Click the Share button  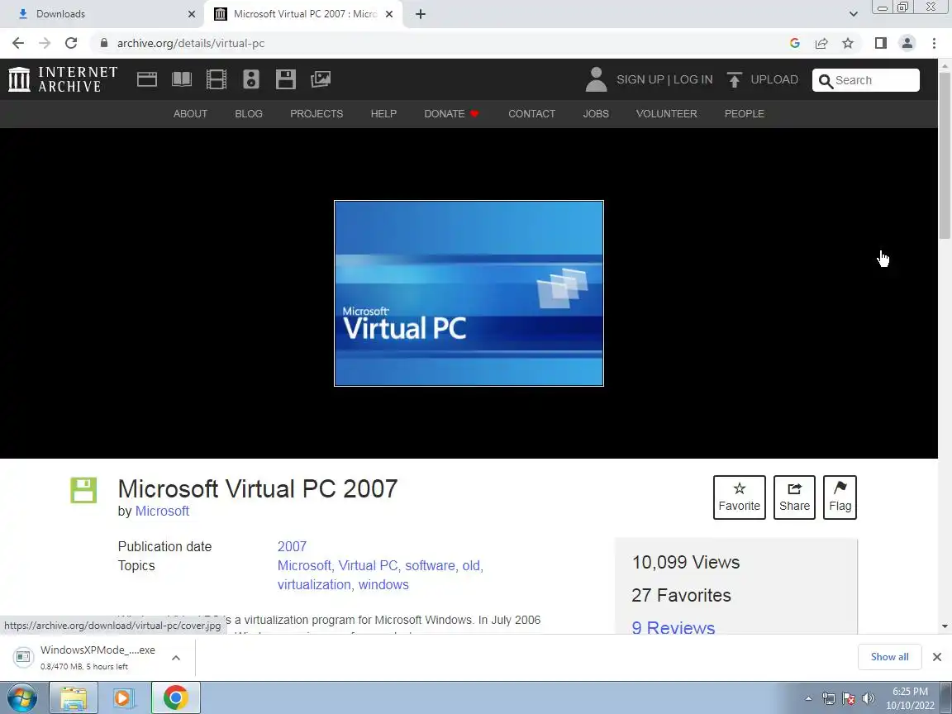[x=794, y=497]
